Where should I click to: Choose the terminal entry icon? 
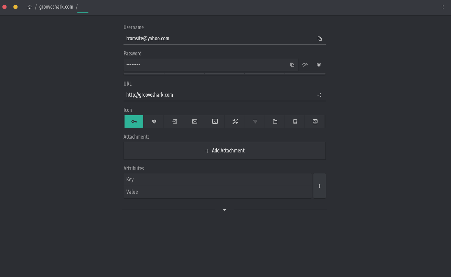(x=215, y=121)
